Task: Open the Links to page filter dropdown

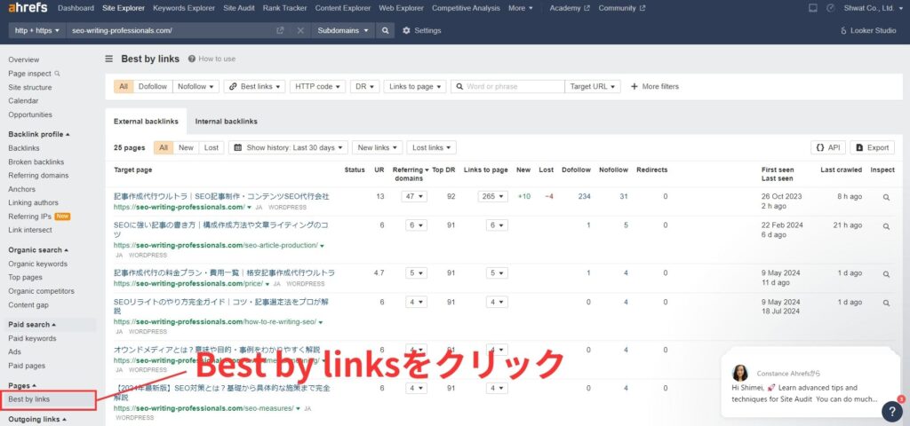Action: click(415, 86)
